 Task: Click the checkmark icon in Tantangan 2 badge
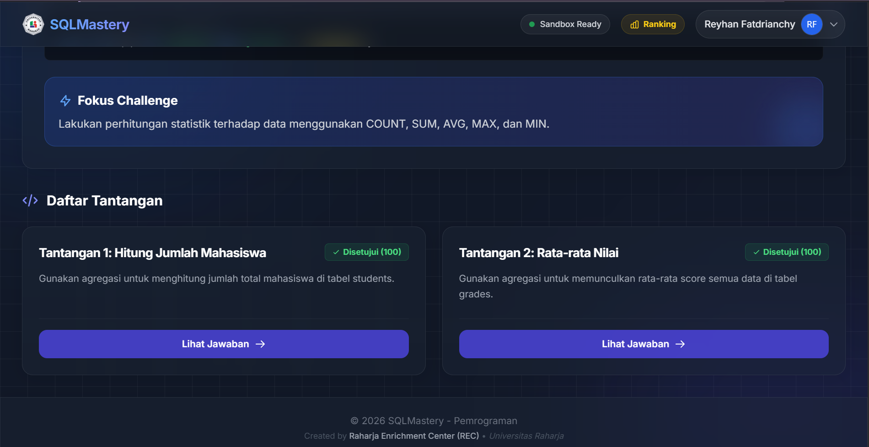(756, 252)
